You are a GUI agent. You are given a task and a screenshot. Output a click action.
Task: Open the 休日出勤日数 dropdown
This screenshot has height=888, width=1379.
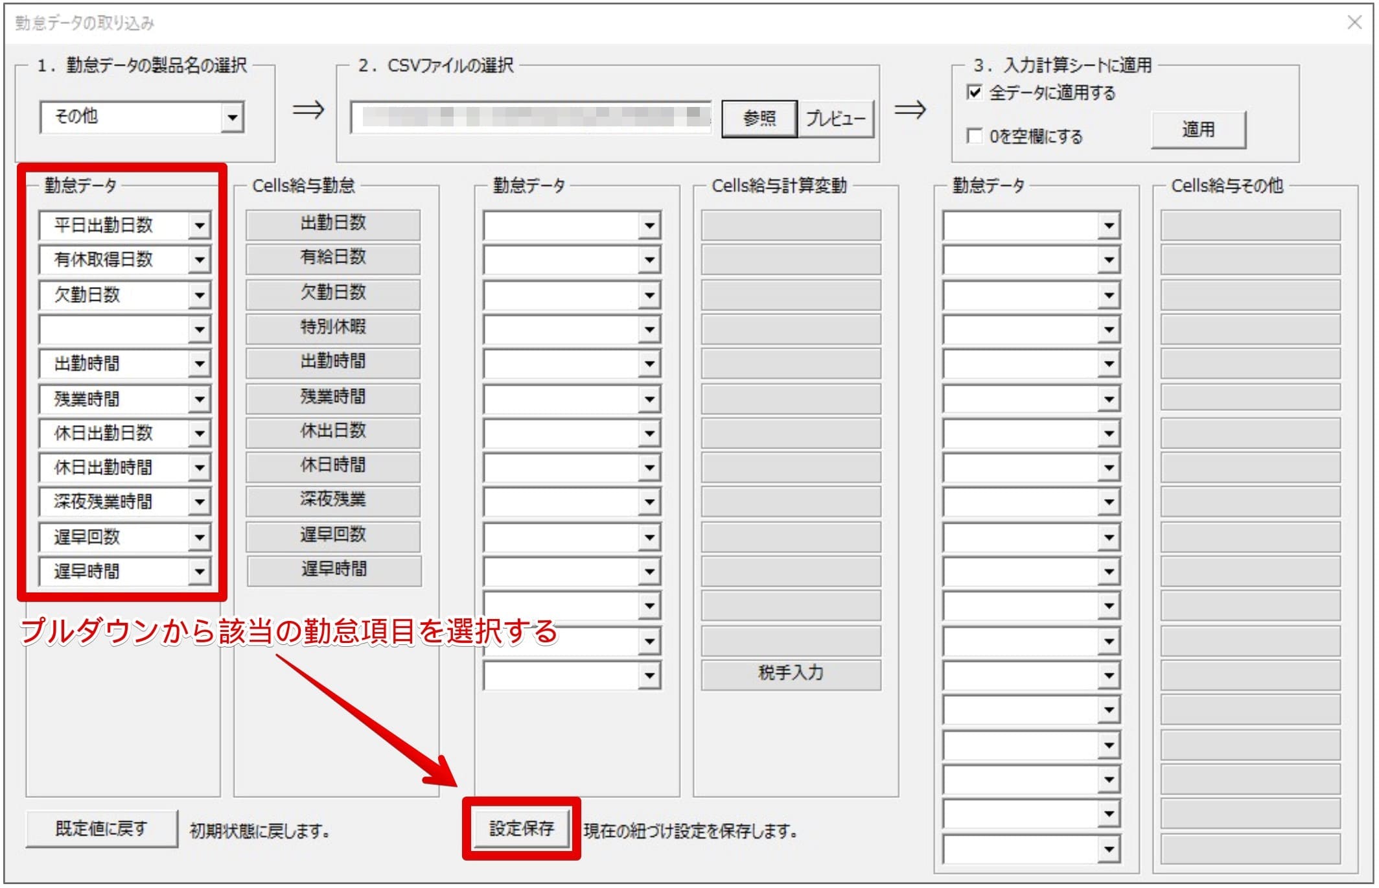coord(201,433)
